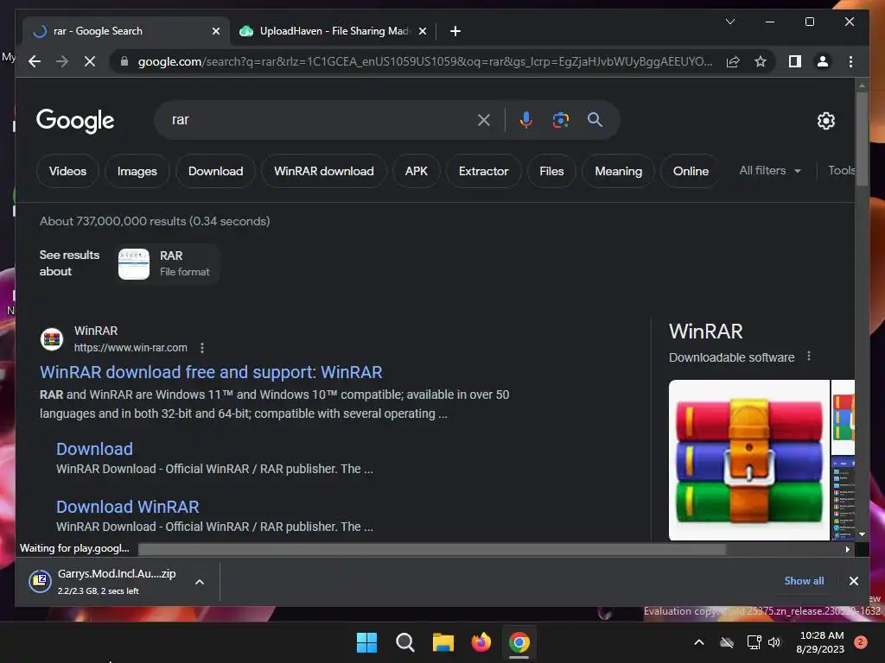Open Windows taskbar search
The image size is (885, 663).
404,642
